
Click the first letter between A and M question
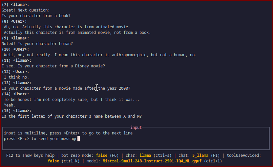(72, 116)
